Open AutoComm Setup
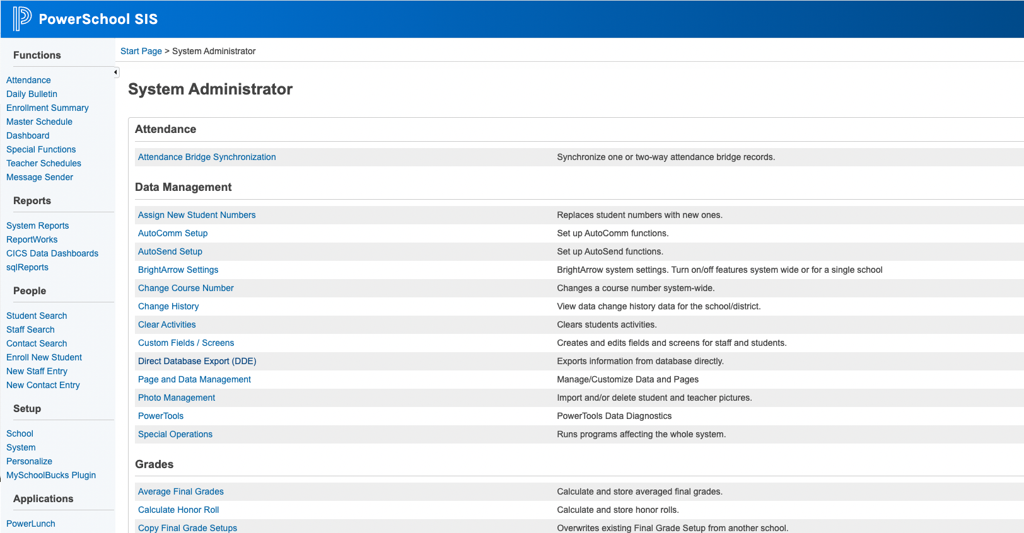Viewport: 1024px width, 533px height. (173, 233)
